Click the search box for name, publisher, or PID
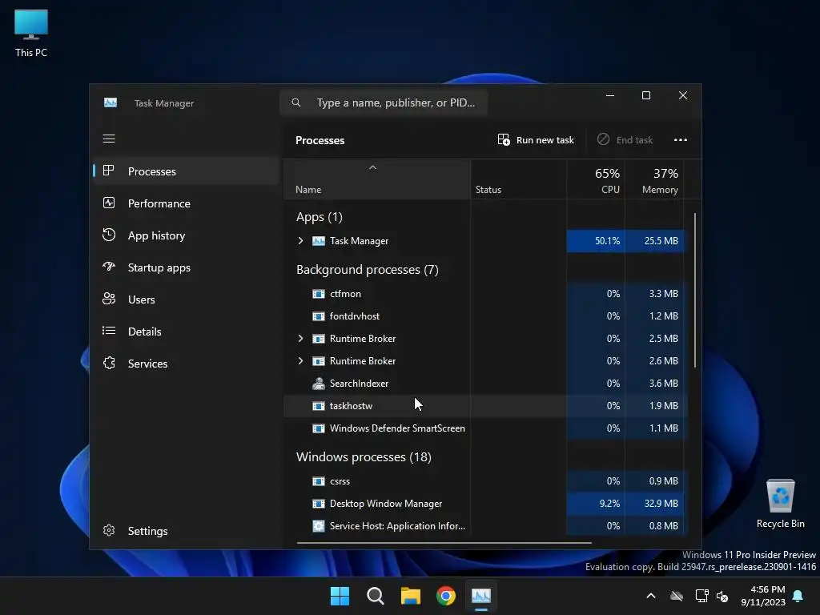Screen dimensions: 820x615 (x=384, y=102)
